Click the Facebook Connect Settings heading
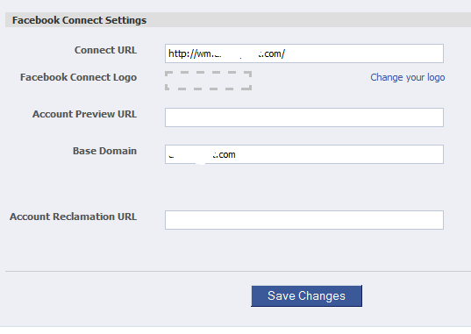 [79, 20]
